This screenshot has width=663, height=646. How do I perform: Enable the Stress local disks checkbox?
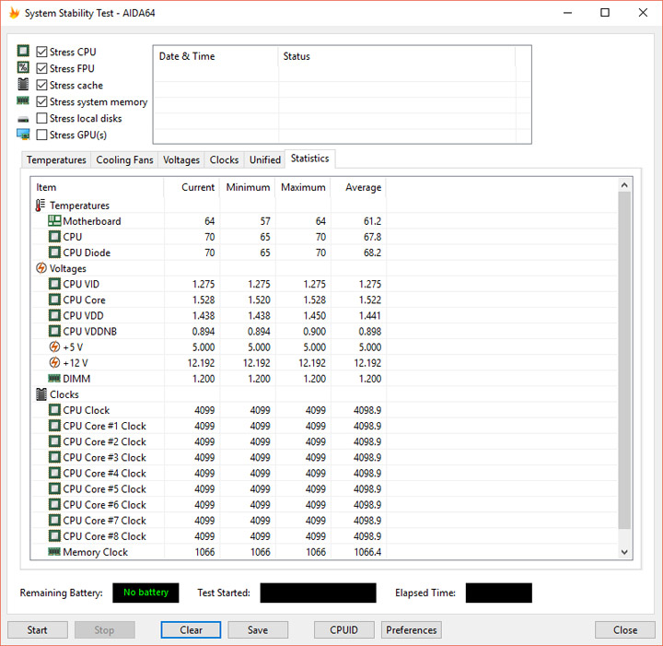41,118
